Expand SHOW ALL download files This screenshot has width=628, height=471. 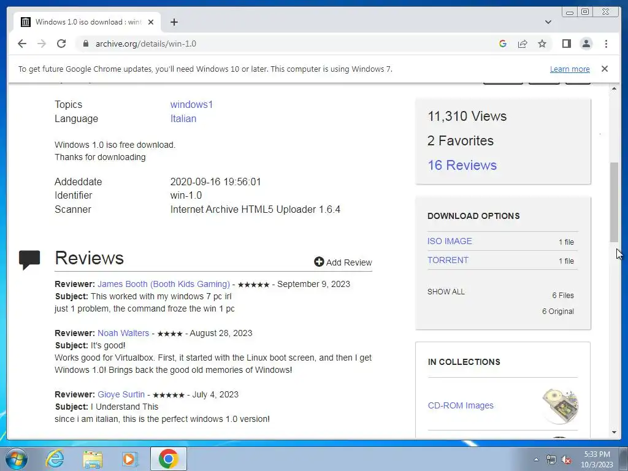point(446,291)
